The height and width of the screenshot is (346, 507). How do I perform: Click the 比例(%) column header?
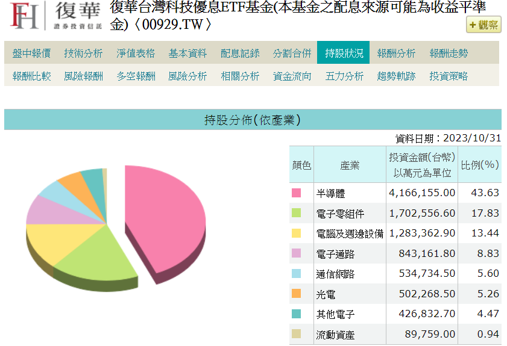[x=480, y=165]
